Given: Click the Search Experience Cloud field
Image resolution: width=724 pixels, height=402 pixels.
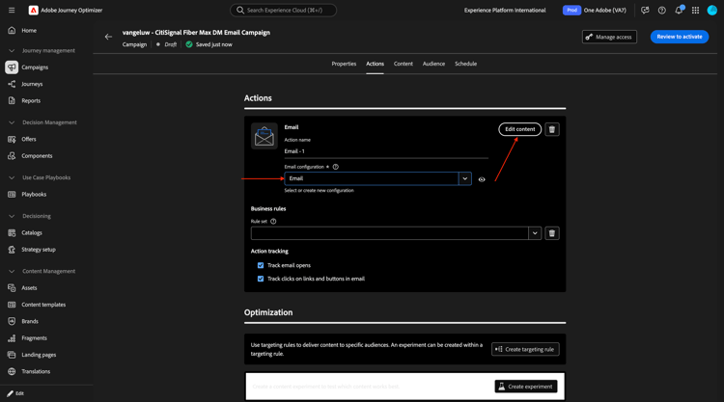Looking at the screenshot, I should click(x=284, y=11).
